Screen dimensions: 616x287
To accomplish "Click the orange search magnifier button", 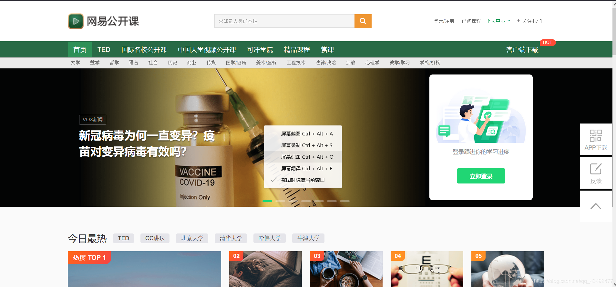I will 363,21.
